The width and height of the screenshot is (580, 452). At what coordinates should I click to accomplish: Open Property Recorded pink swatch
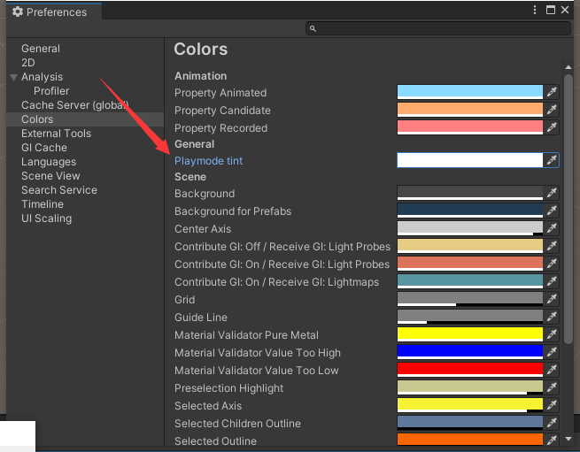(470, 127)
